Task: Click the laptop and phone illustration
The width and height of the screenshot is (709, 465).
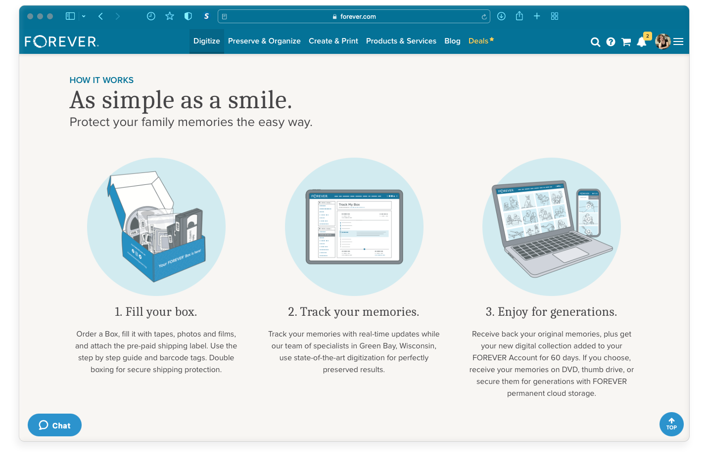Action: coord(552,227)
